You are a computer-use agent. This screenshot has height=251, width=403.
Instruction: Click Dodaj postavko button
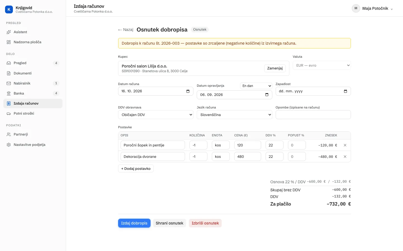click(x=136, y=168)
